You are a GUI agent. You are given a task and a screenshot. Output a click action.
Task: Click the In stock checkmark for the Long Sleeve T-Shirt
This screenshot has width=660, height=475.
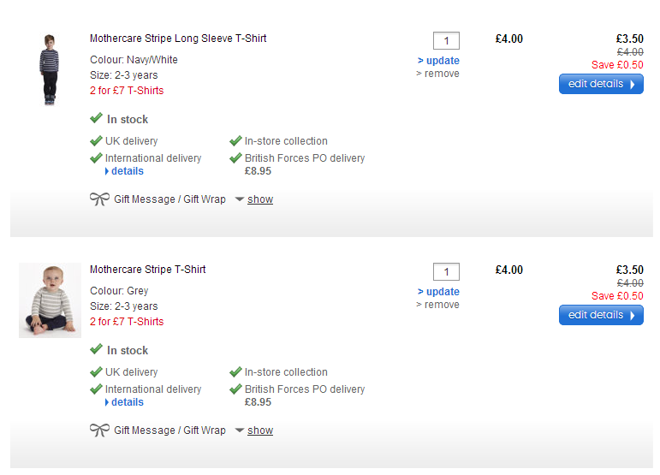97,119
